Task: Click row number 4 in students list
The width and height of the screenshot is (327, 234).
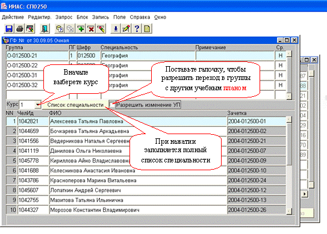Action: click(11, 150)
